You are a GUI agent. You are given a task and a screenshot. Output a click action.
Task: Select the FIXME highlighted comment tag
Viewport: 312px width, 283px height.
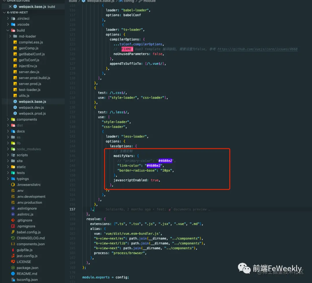[x=127, y=49]
